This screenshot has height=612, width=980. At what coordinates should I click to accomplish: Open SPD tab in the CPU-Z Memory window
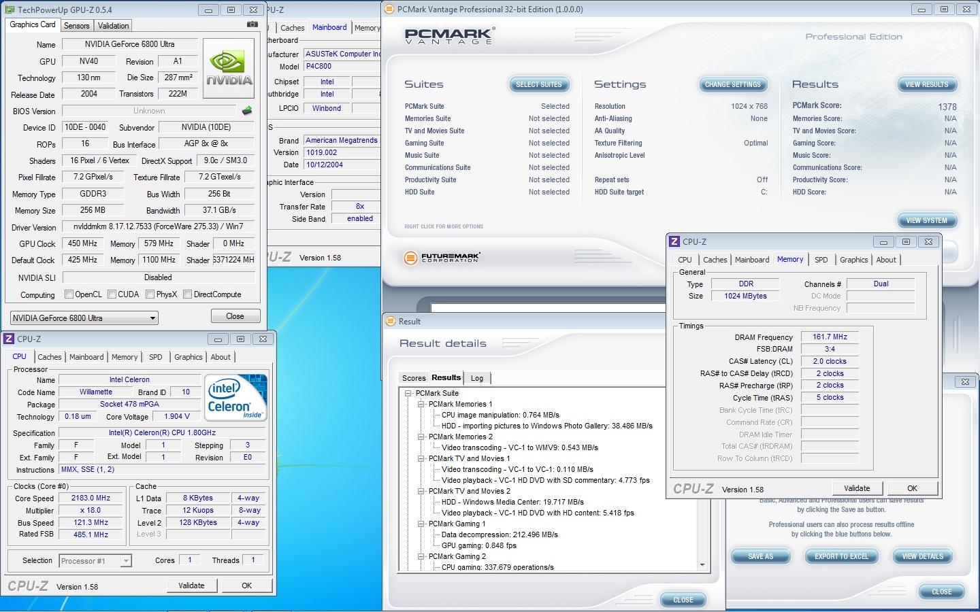pyautogui.click(x=821, y=260)
